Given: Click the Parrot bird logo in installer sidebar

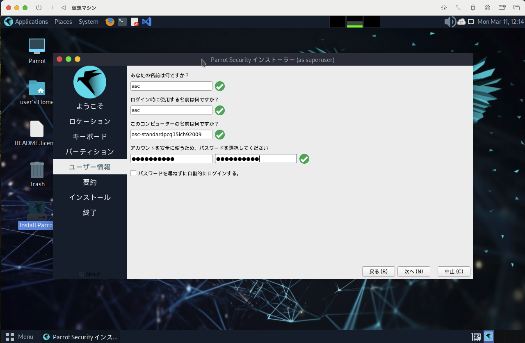Looking at the screenshot, I should click(x=90, y=82).
